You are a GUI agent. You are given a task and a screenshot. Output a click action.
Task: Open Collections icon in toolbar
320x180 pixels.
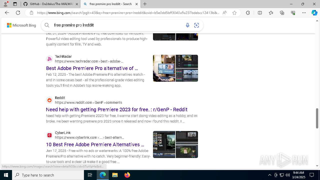pos(282,13)
